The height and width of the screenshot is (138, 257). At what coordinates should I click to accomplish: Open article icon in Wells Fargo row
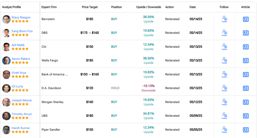[246, 60]
